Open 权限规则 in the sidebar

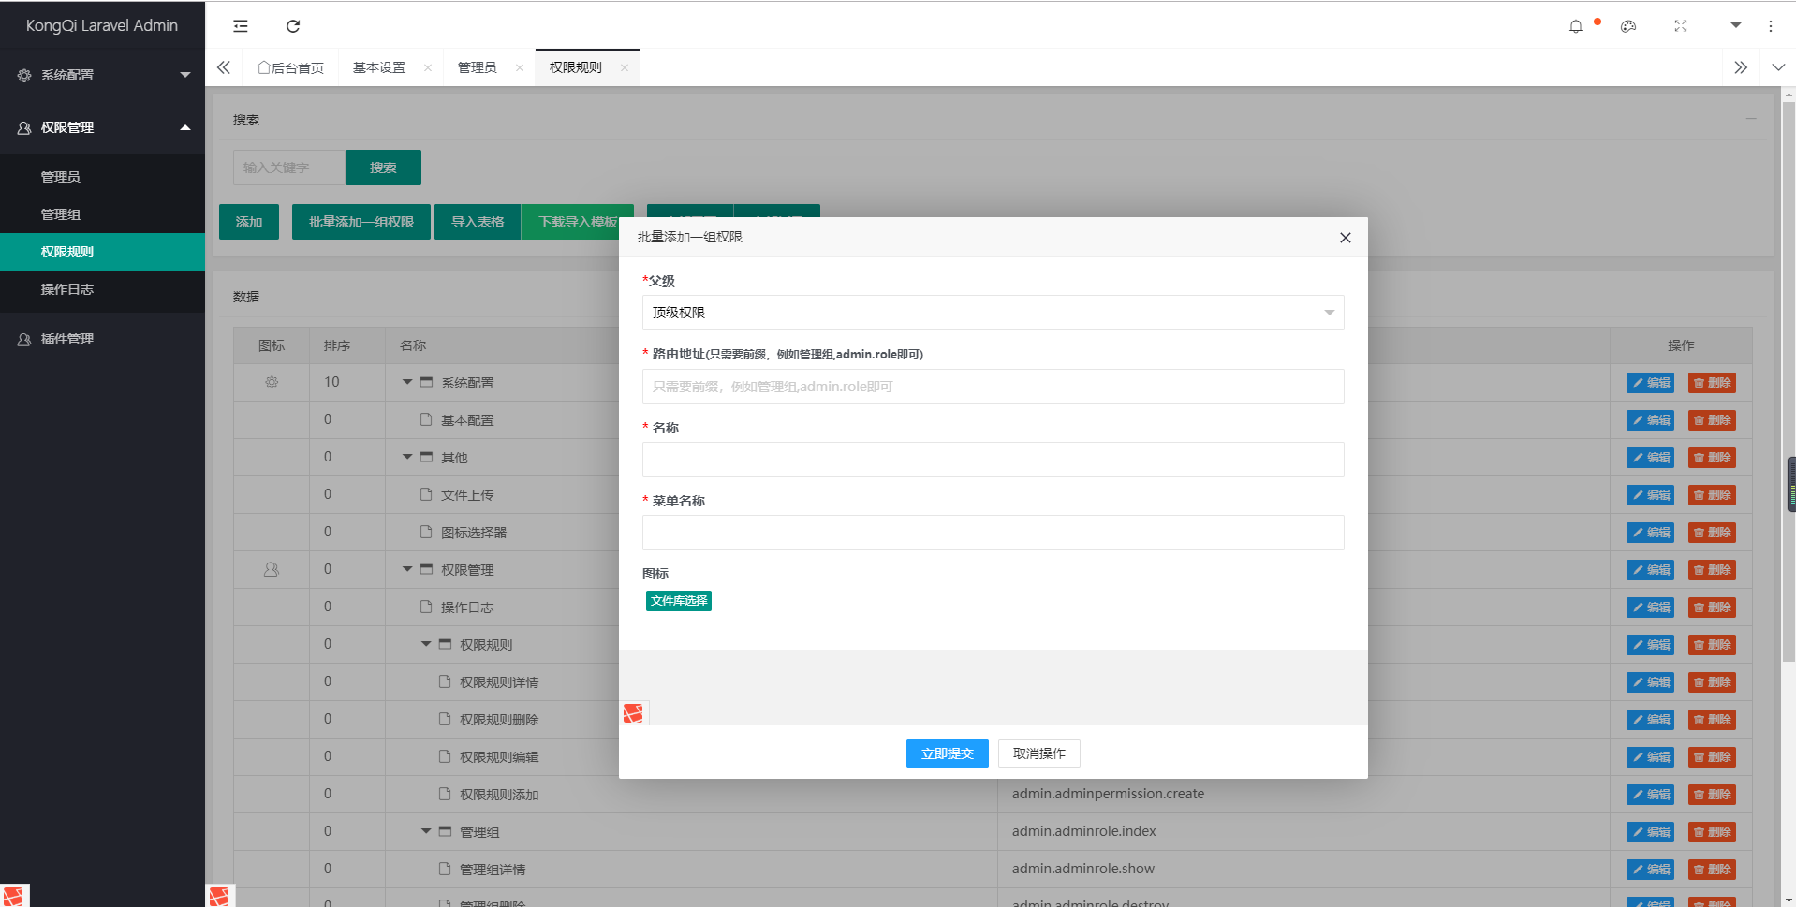click(102, 252)
